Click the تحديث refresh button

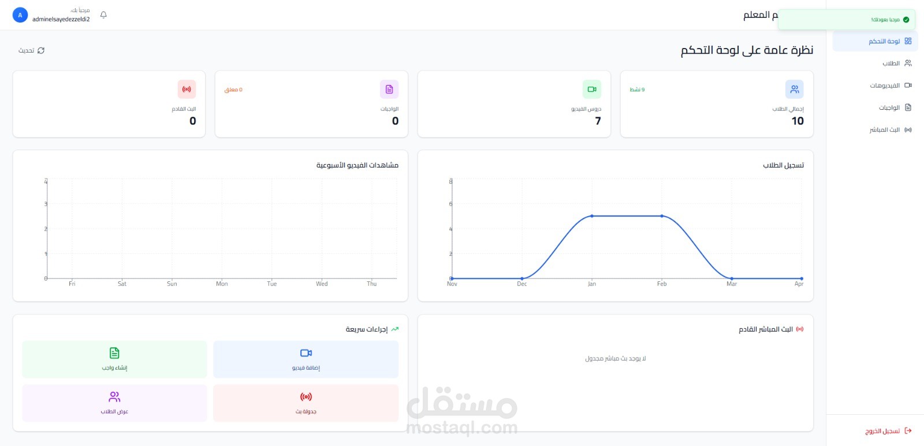pyautogui.click(x=31, y=51)
